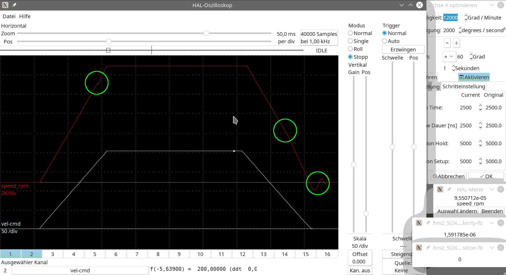The height and width of the screenshot is (275, 506).
Task: Maximize HAL-Oszilloskop with the up-chevron icon
Action: pyautogui.click(x=411, y=5)
